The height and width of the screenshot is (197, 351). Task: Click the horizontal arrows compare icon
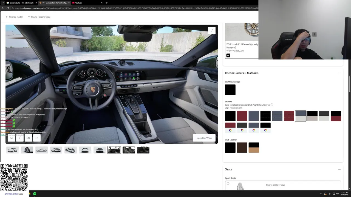tap(37, 138)
